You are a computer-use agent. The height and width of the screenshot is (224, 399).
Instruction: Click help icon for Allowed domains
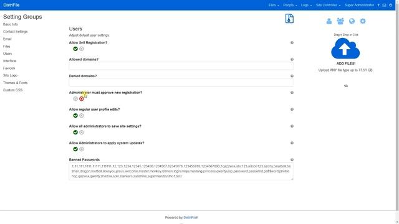click(292, 60)
